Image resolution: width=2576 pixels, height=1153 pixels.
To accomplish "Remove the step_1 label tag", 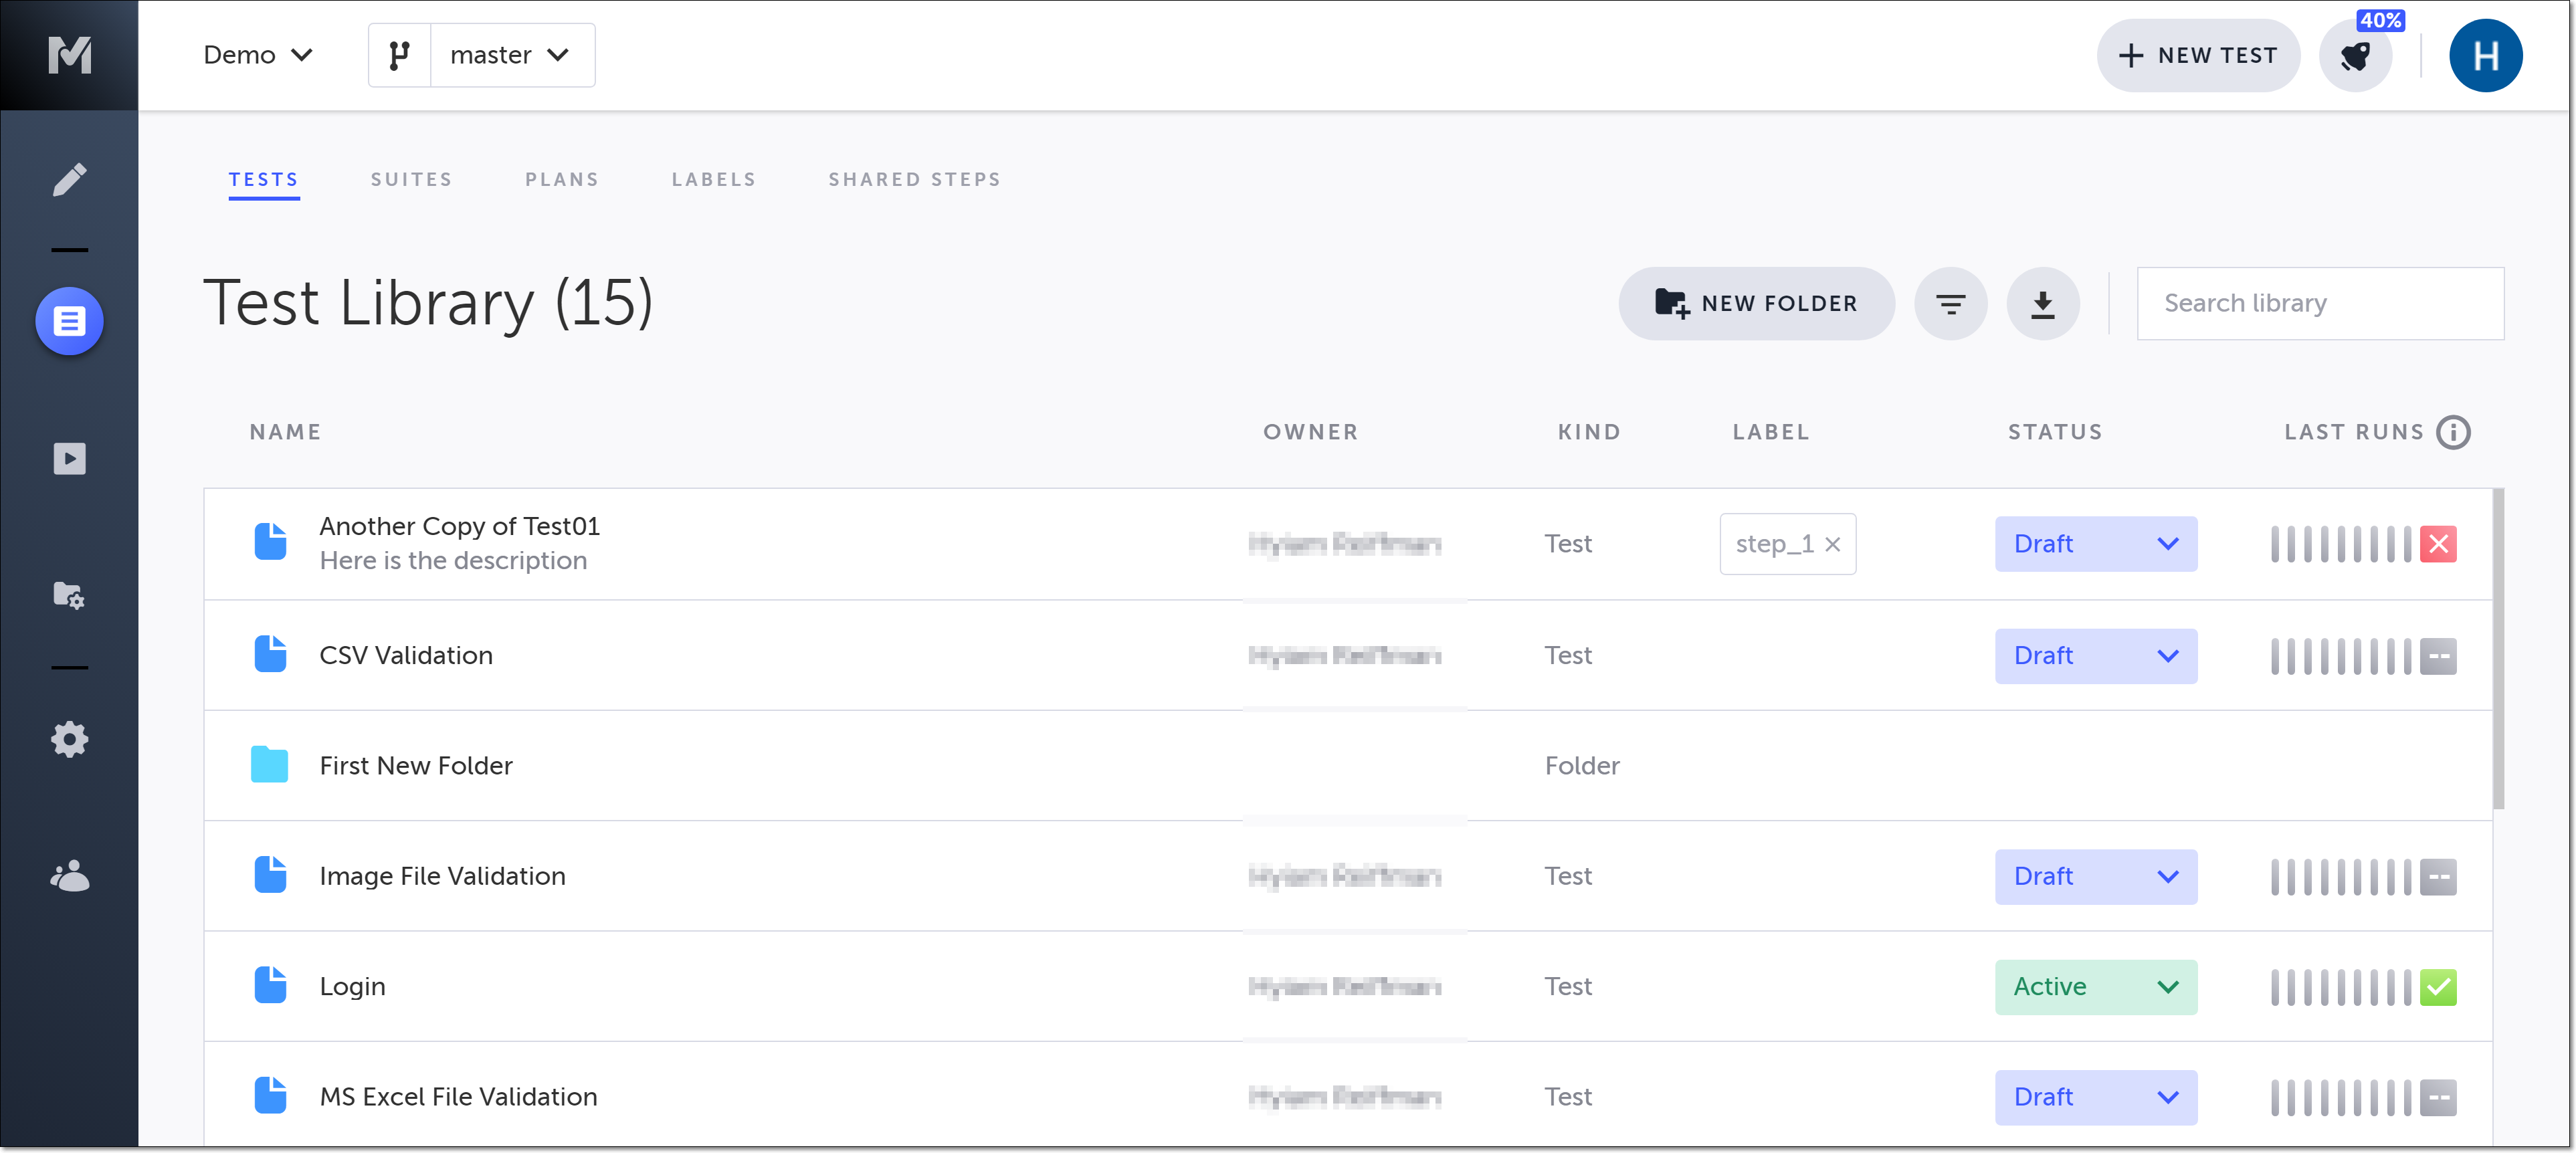I will (1832, 545).
